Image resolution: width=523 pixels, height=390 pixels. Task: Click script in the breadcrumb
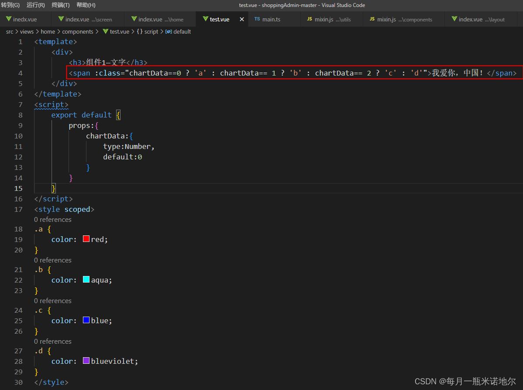pyautogui.click(x=151, y=32)
